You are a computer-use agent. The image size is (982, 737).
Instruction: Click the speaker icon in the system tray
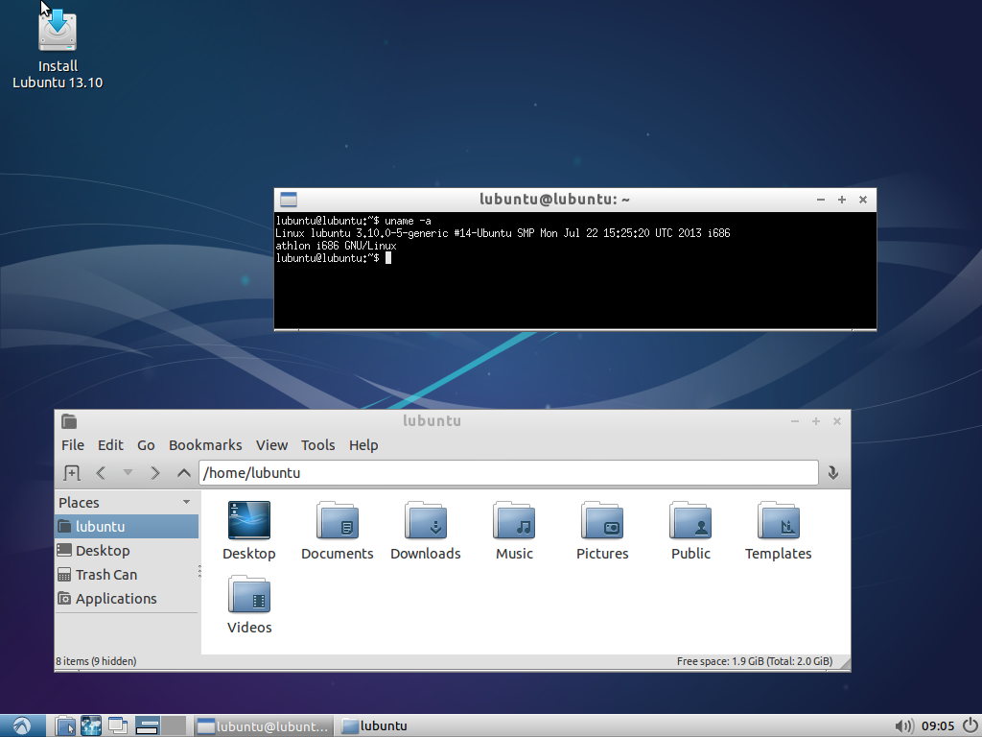pos(902,725)
